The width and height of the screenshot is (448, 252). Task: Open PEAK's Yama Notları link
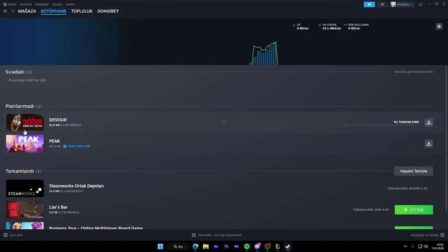pyautogui.click(x=77, y=146)
